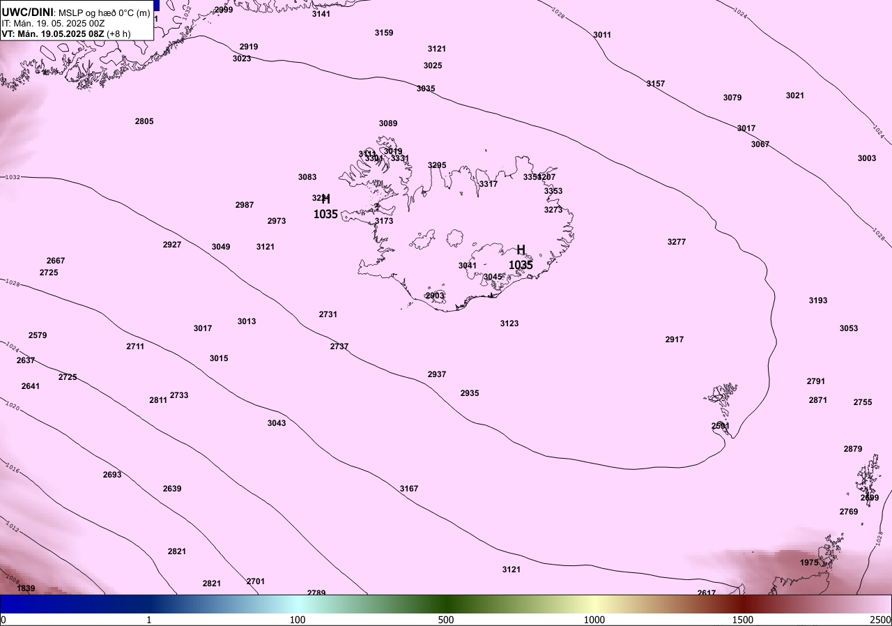The height and width of the screenshot is (626, 892).
Task: Click the 1975 value over Scotland
Action: coord(809,563)
